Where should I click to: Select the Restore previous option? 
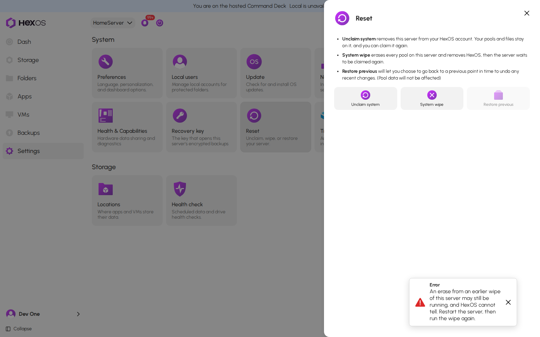(498, 98)
